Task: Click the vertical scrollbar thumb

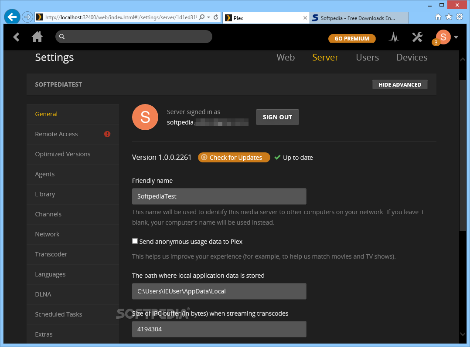Action: pyautogui.click(x=463, y=155)
